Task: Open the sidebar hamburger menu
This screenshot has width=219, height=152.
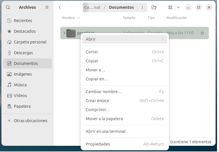Action: pyautogui.click(x=47, y=7)
